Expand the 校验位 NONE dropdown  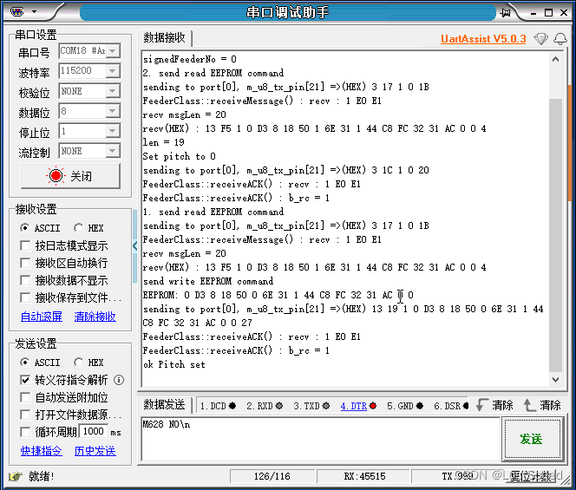113,91
